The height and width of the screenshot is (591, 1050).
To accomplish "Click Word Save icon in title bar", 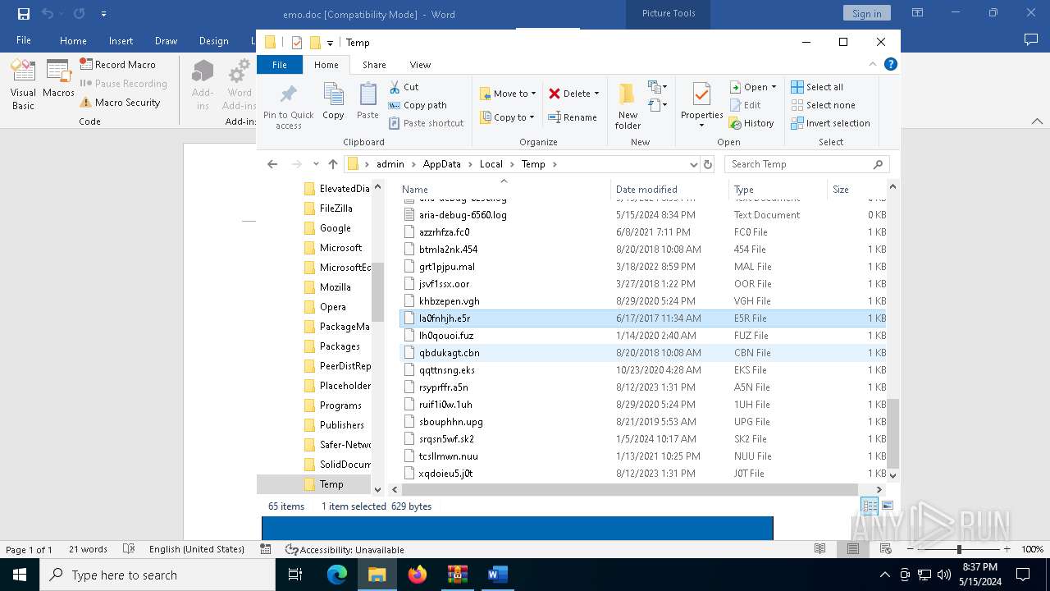I will [23, 14].
